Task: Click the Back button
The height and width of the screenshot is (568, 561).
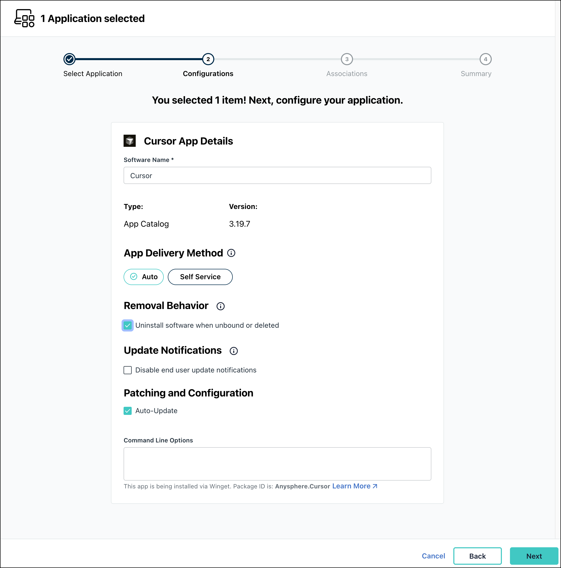Action: [x=478, y=556]
